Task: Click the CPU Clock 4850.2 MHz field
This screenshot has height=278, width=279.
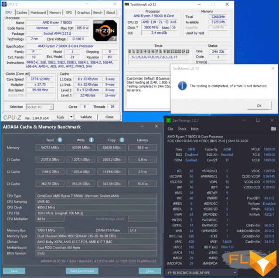Action: tap(96, 208)
